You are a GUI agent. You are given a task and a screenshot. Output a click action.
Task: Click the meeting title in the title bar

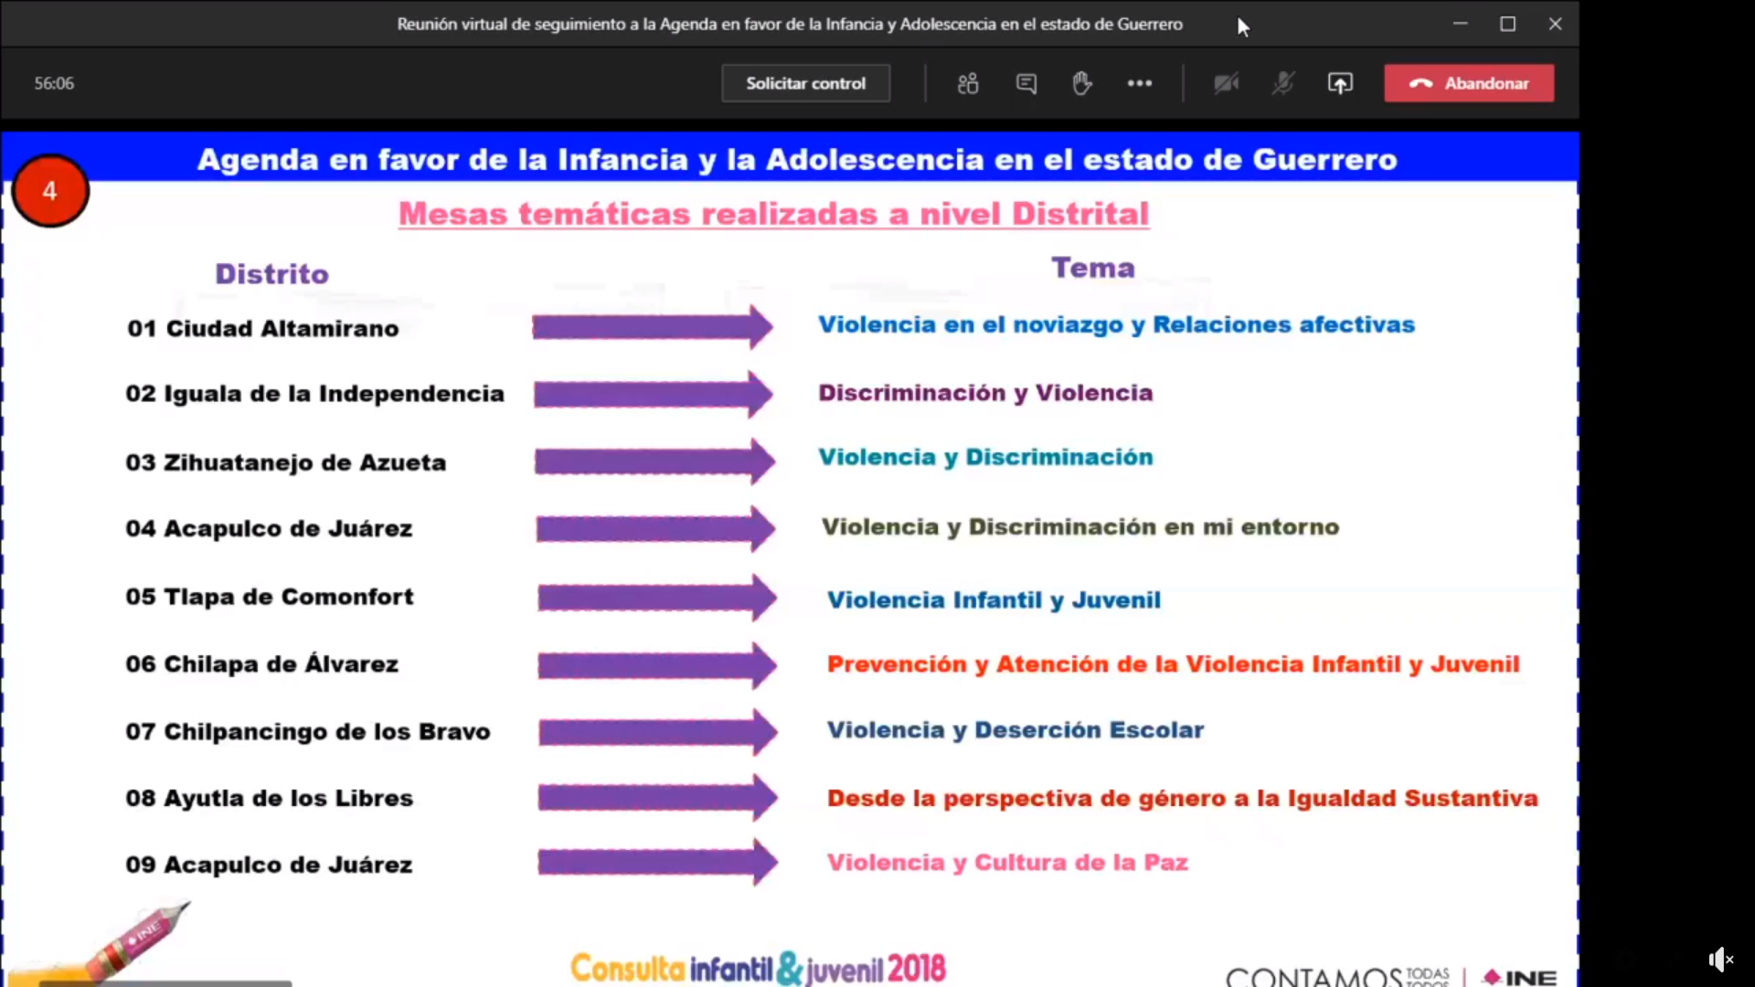click(x=790, y=25)
